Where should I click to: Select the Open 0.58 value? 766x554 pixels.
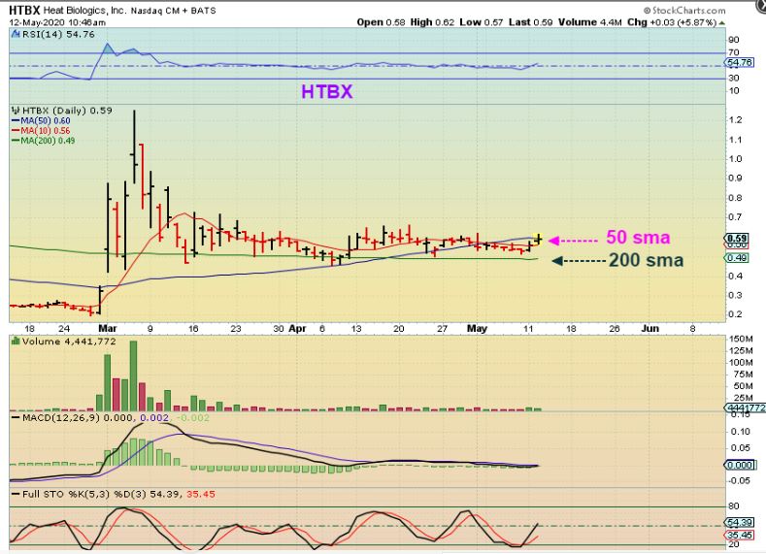click(381, 22)
